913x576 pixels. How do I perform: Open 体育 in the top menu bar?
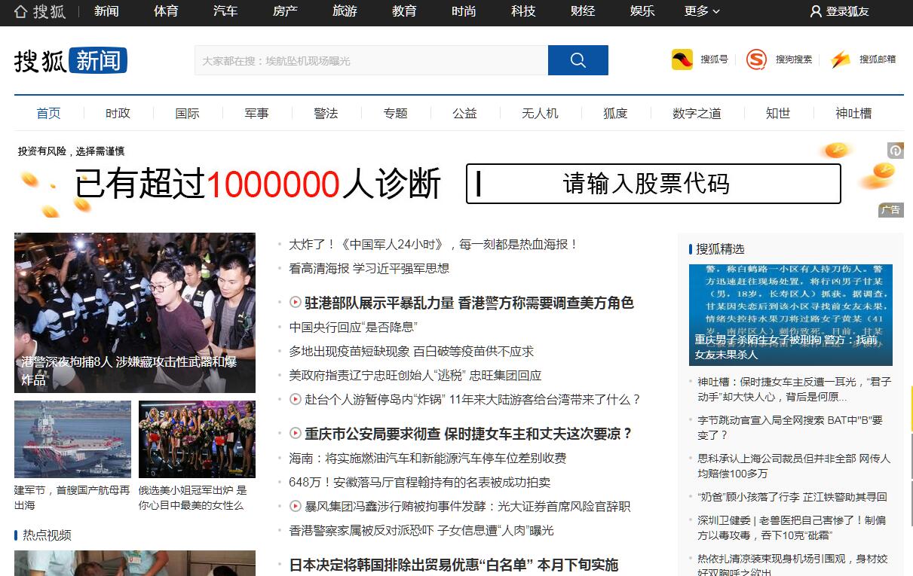[x=166, y=11]
